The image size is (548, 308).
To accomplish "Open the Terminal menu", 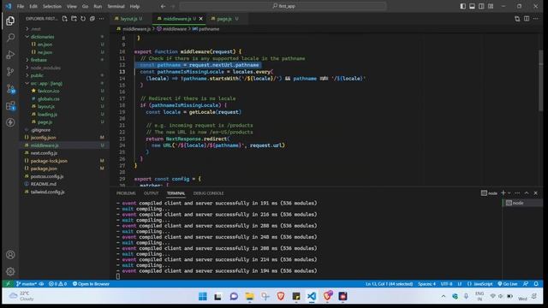I will pos(116,6).
